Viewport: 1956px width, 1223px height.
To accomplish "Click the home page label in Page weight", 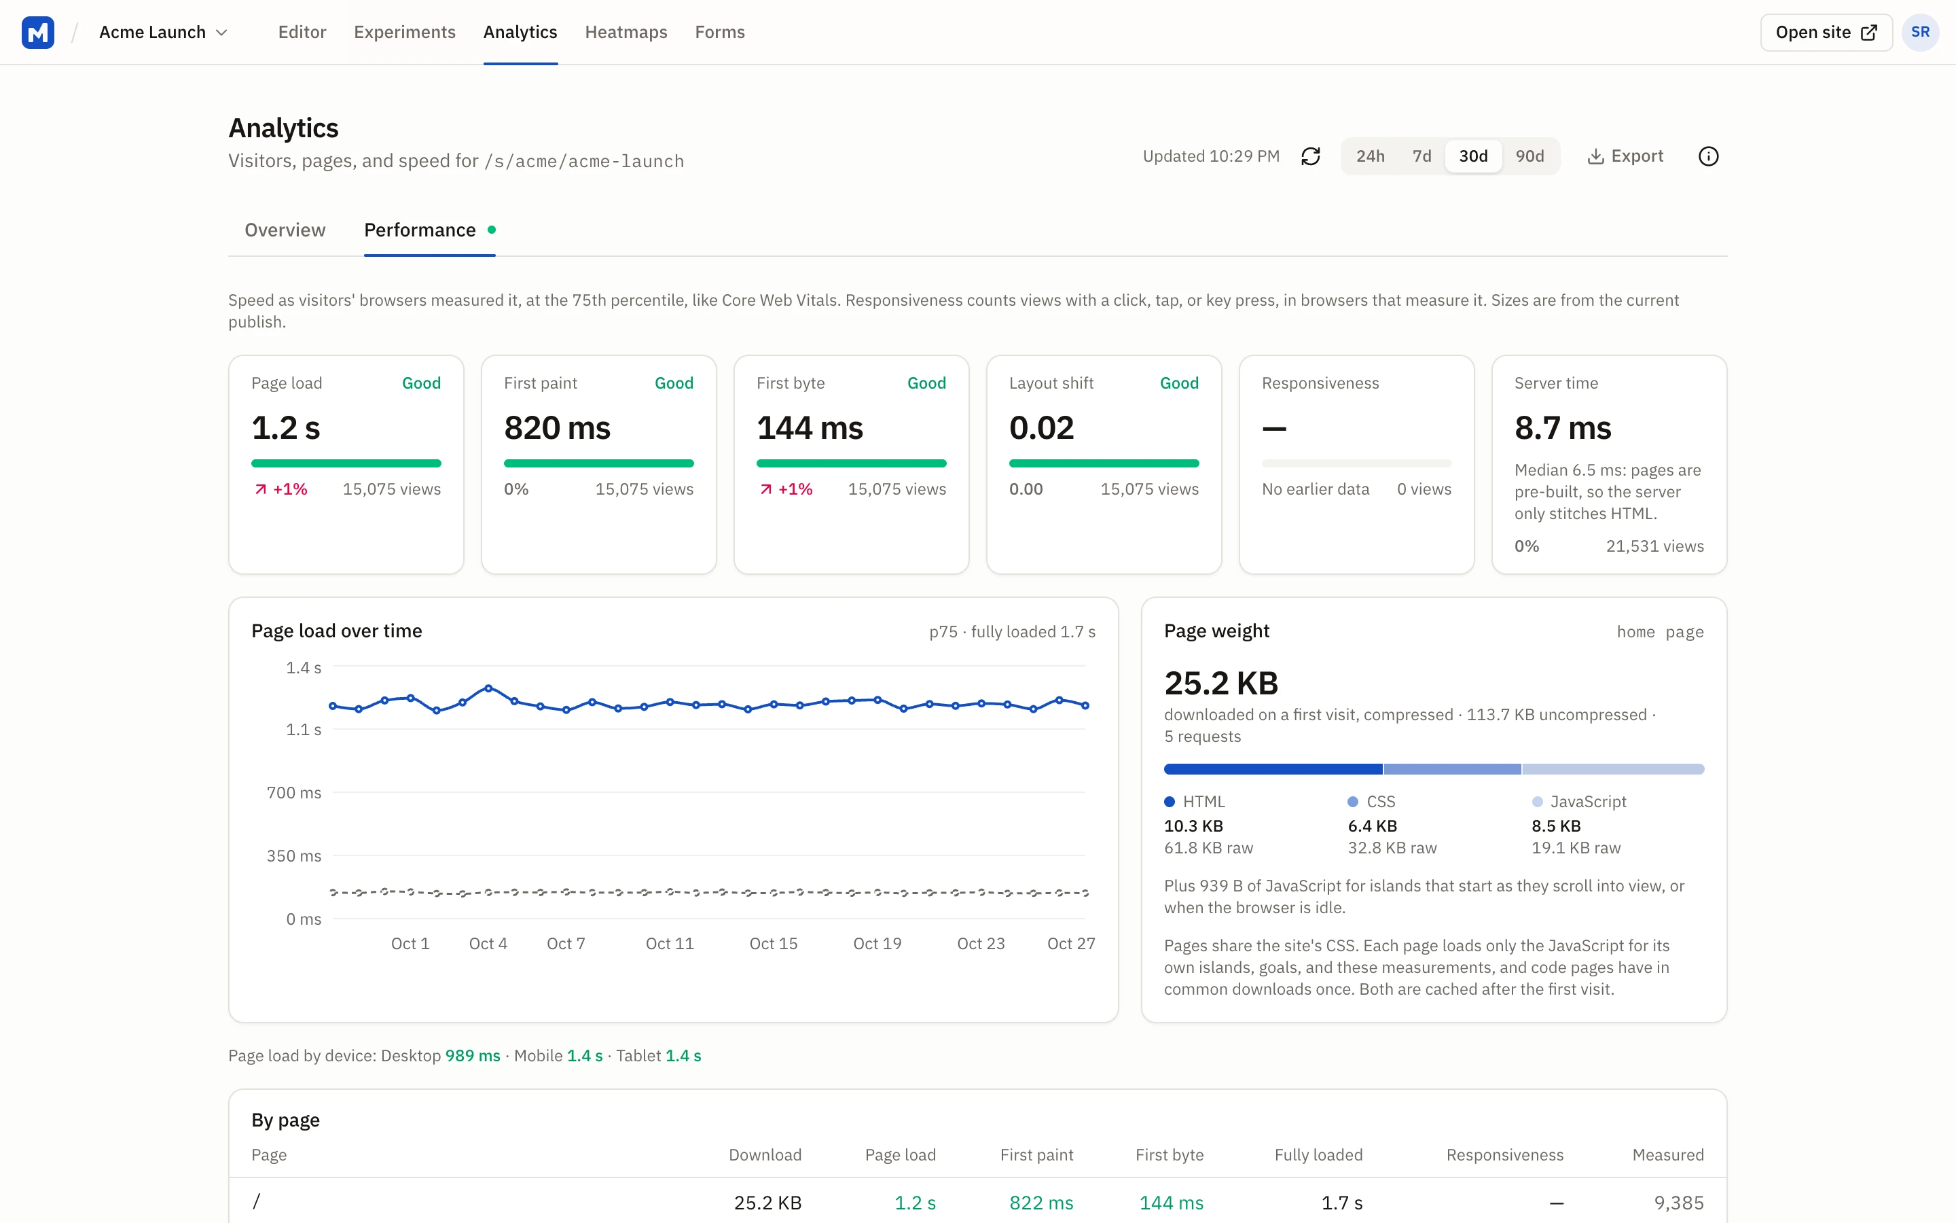I will click(x=1660, y=632).
